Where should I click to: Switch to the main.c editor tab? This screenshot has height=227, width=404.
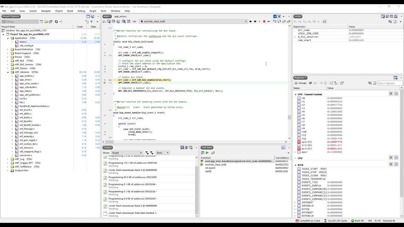107,16
